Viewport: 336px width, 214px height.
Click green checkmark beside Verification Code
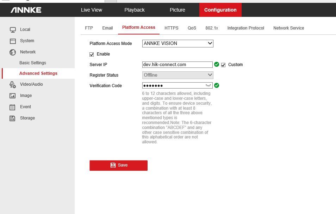pos(217,85)
